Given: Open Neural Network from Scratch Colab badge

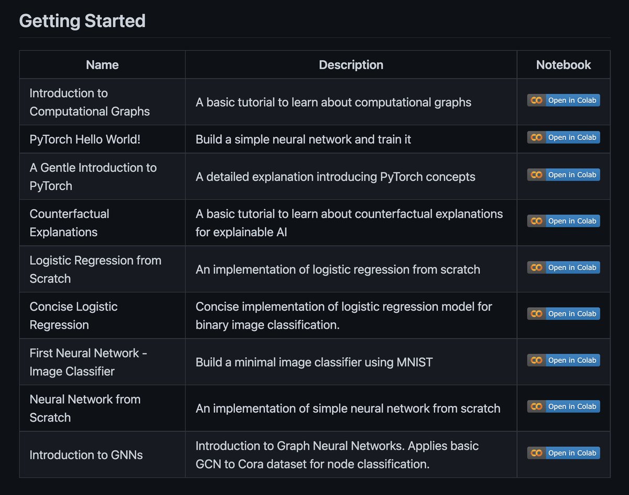Looking at the screenshot, I should [x=563, y=406].
